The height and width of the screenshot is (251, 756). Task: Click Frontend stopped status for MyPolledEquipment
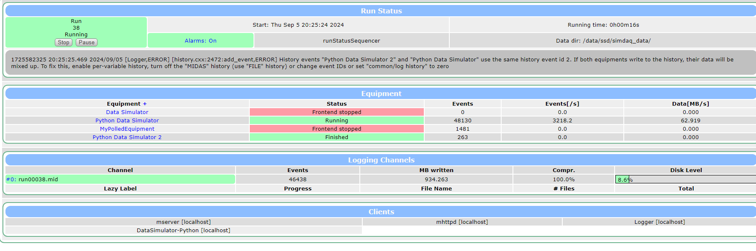coord(337,129)
